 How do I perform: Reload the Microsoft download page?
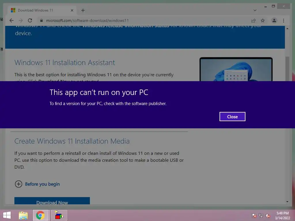tap(30, 20)
